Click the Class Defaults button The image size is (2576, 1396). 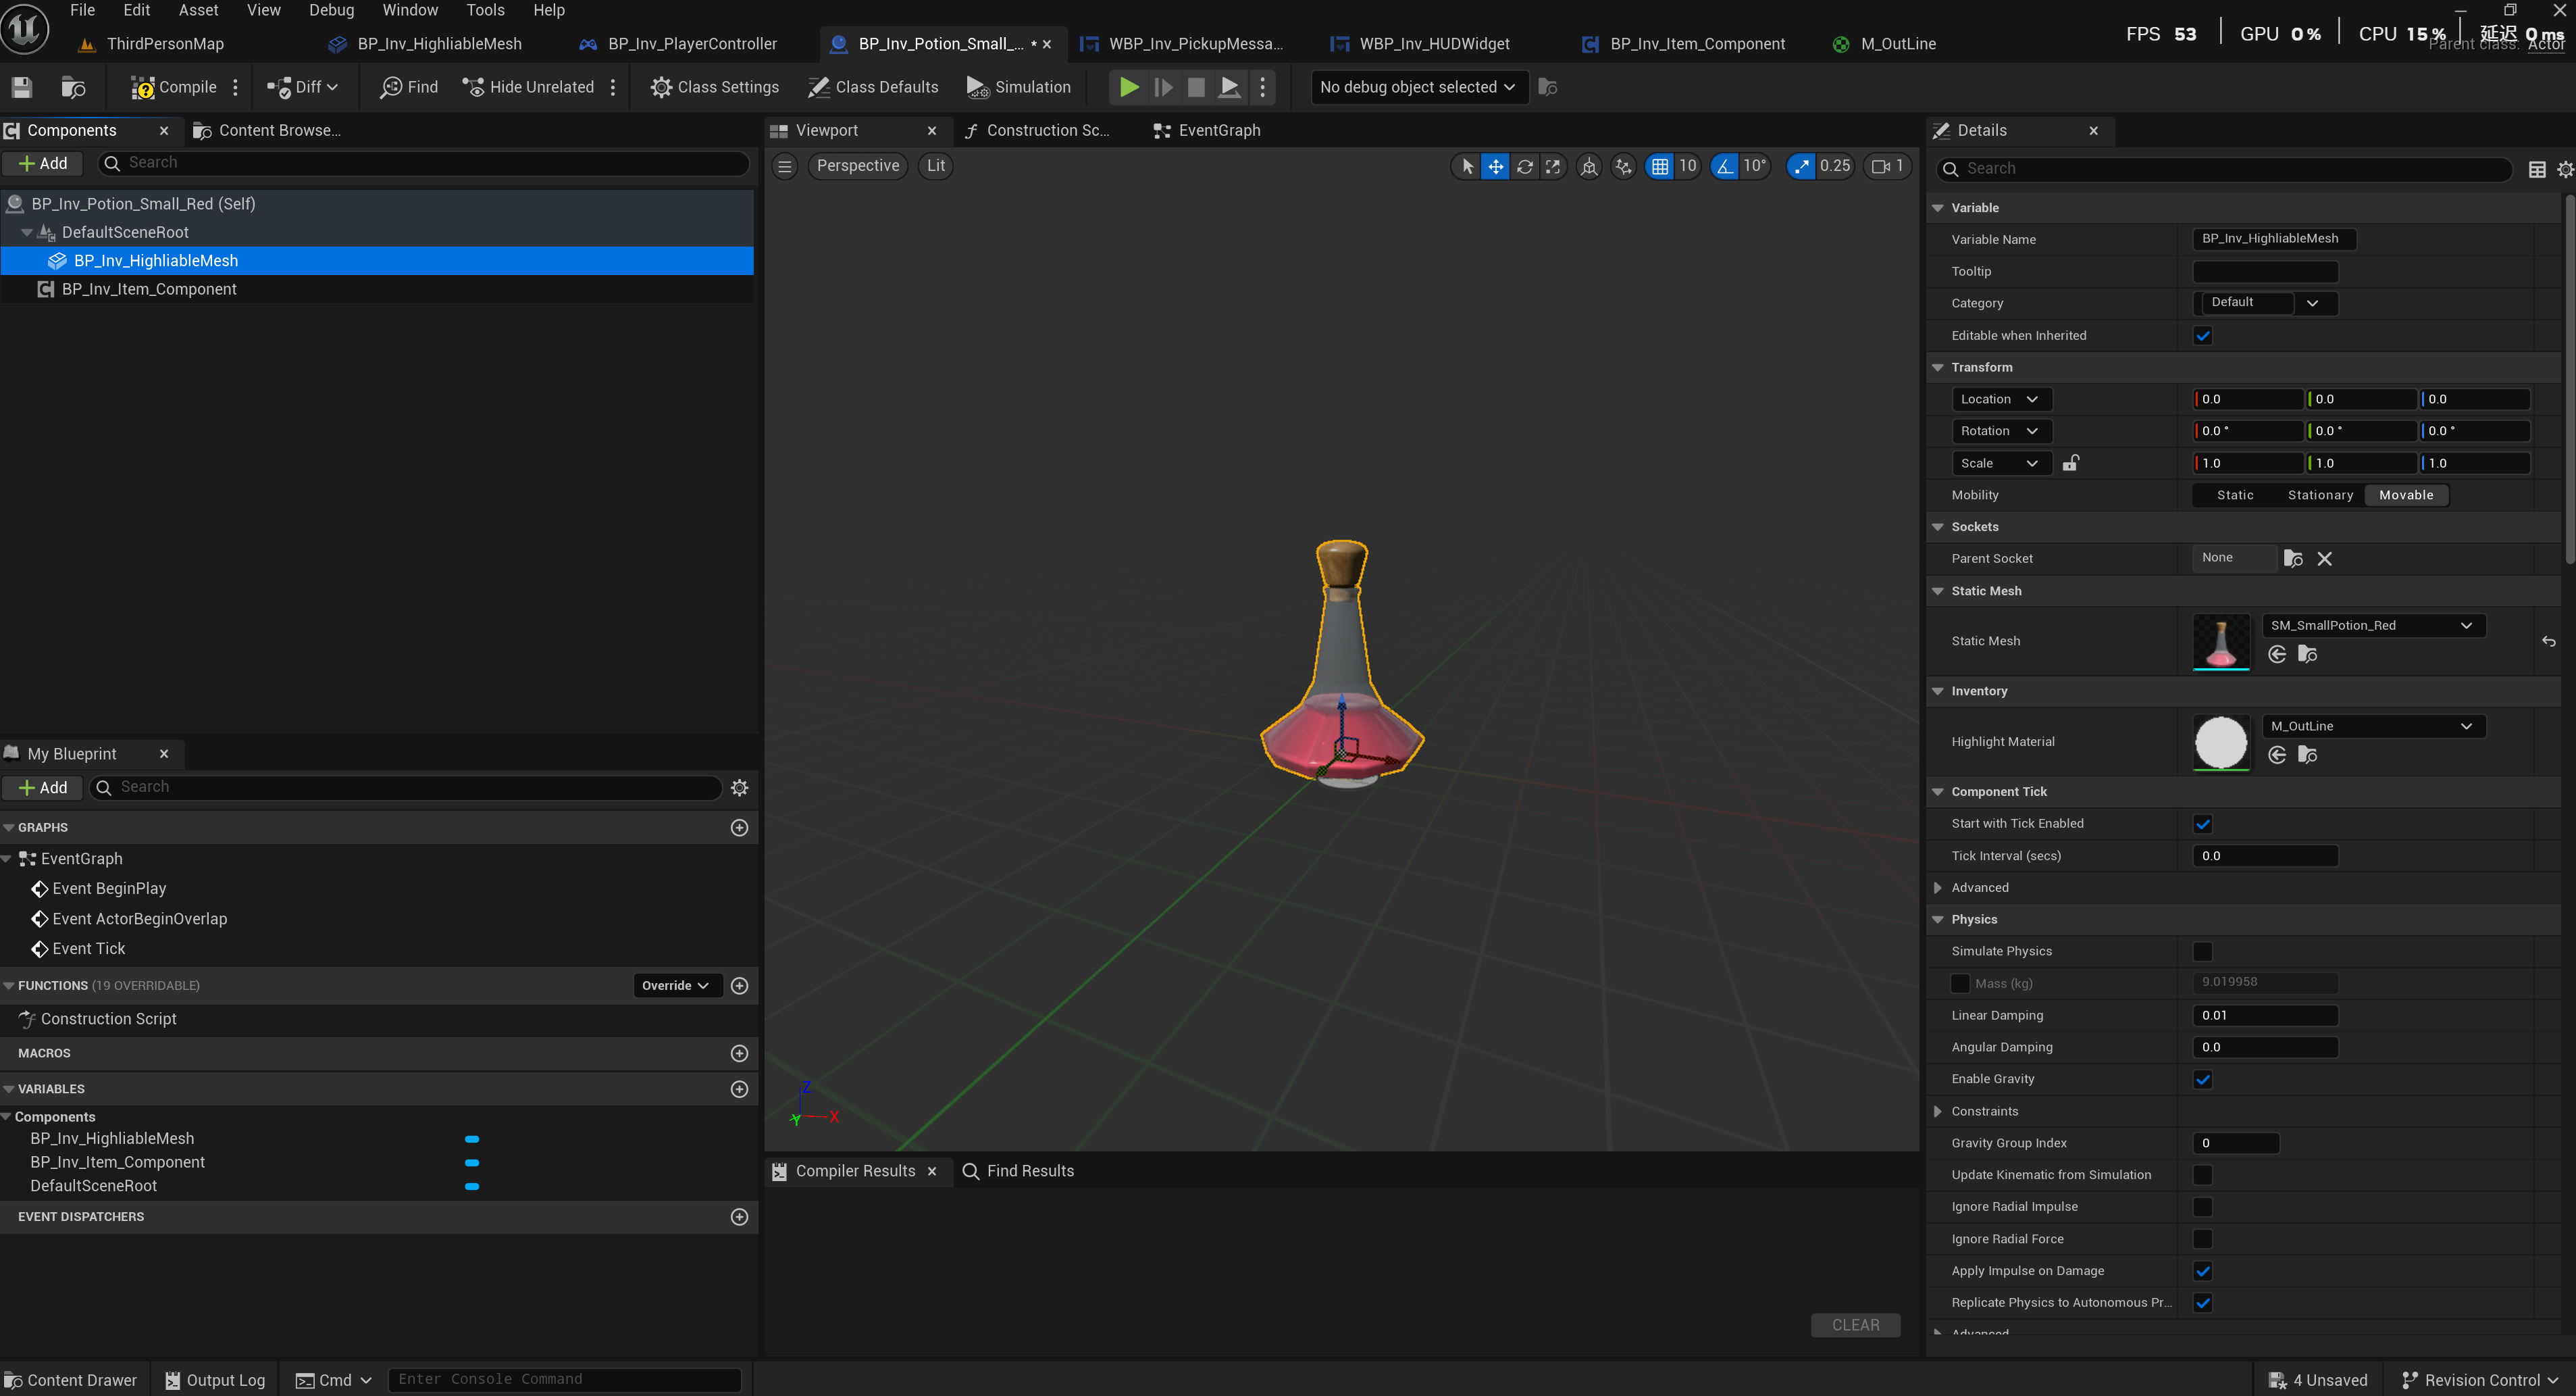pos(873,88)
